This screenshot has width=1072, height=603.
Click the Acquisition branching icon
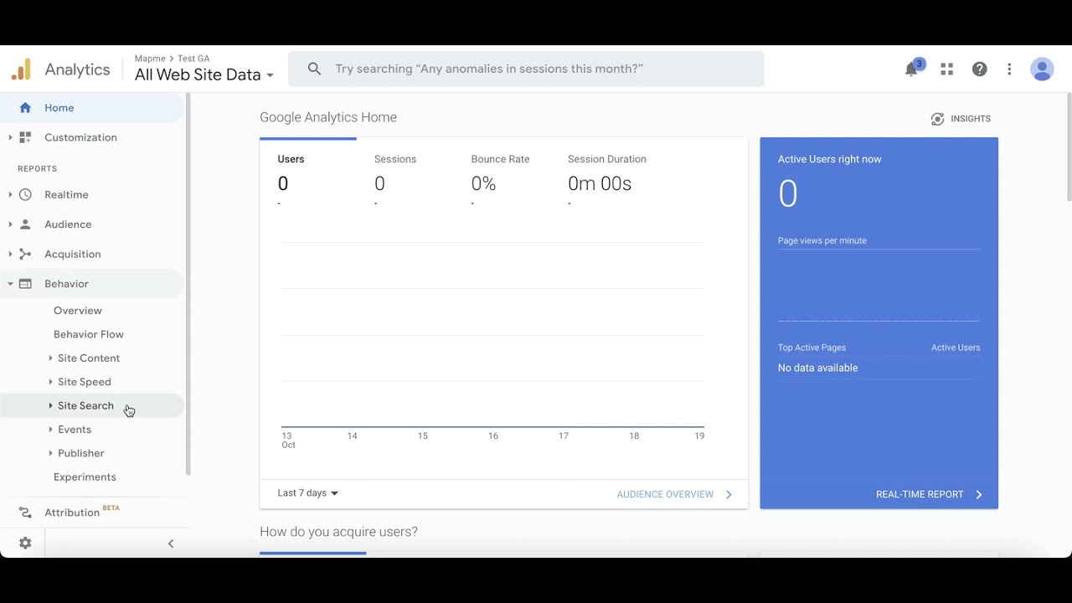click(25, 254)
